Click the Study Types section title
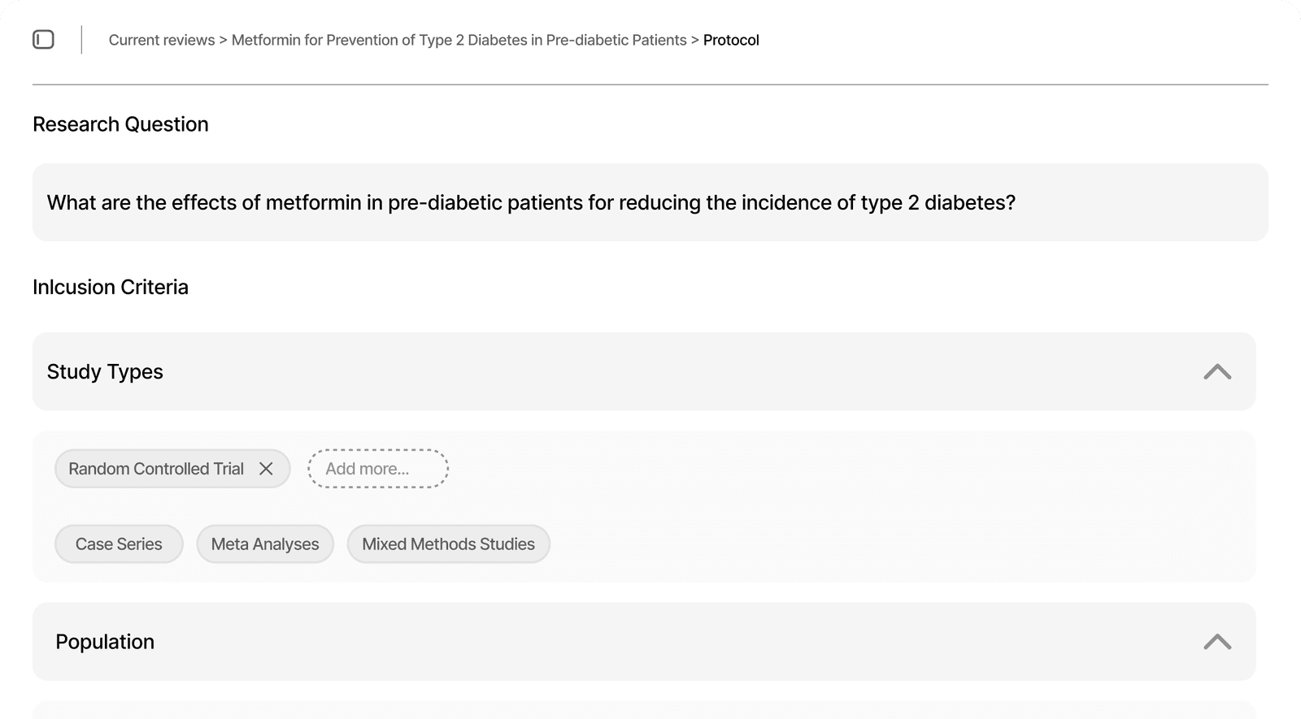The width and height of the screenshot is (1301, 719). (105, 372)
